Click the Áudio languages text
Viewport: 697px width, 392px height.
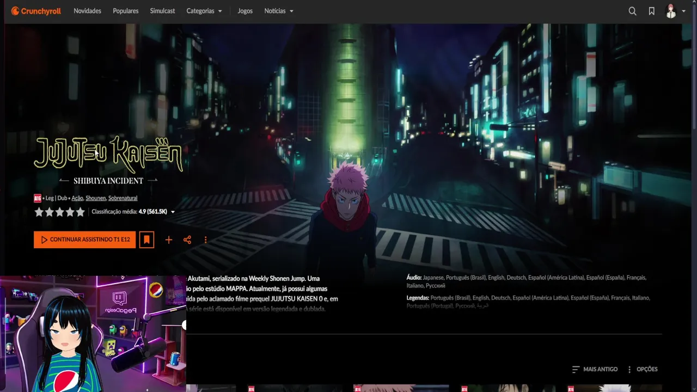click(x=526, y=281)
